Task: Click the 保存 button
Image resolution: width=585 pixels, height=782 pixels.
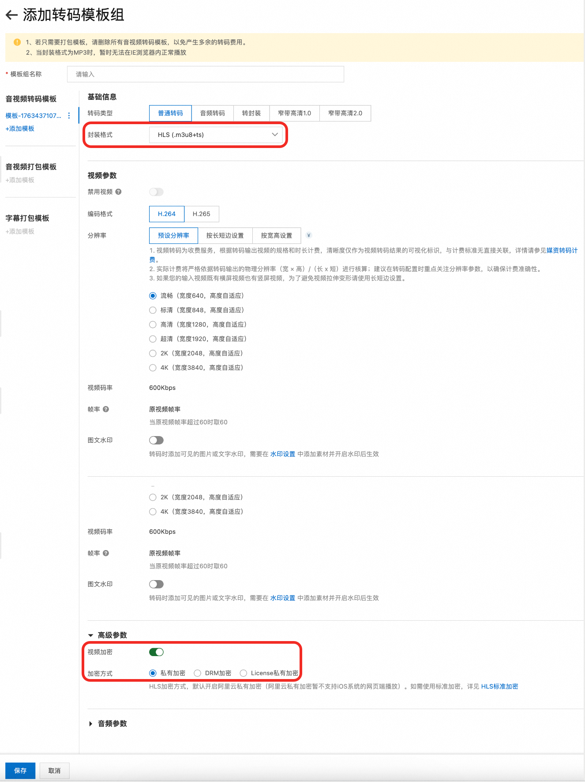Action: pyautogui.click(x=20, y=771)
